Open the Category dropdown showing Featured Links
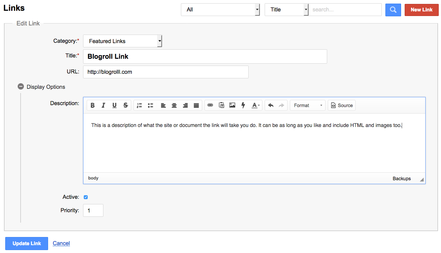 [122, 41]
